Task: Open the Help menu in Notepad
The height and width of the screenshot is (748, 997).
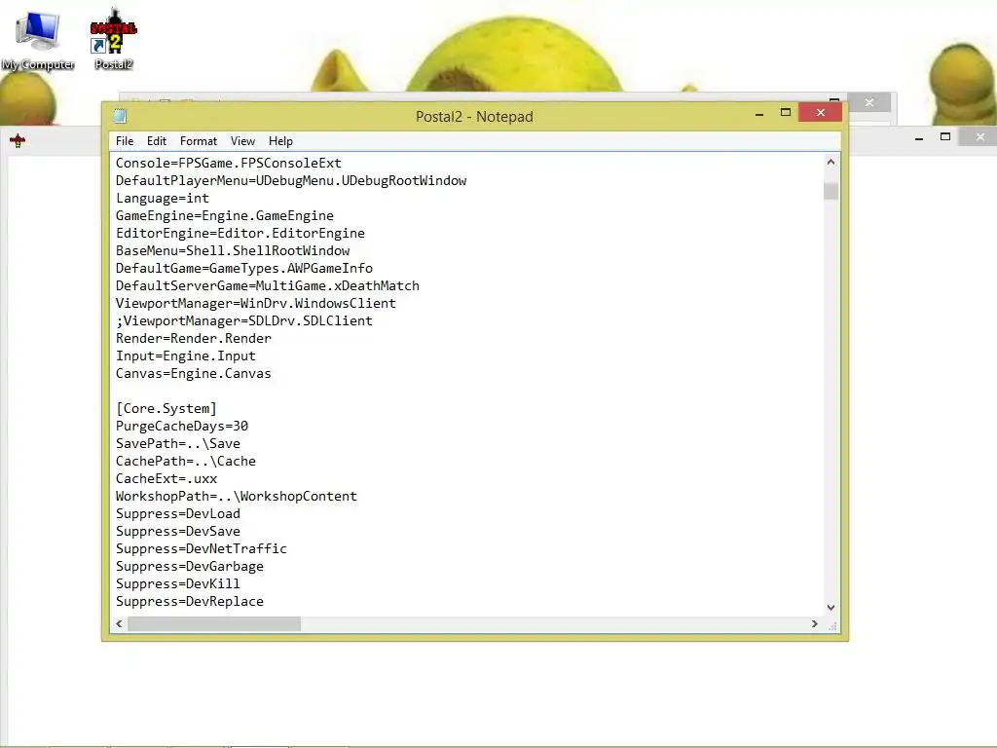Action: pyautogui.click(x=280, y=141)
